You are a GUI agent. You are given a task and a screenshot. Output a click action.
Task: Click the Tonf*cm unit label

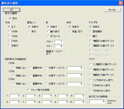pyautogui.click(x=112, y=101)
